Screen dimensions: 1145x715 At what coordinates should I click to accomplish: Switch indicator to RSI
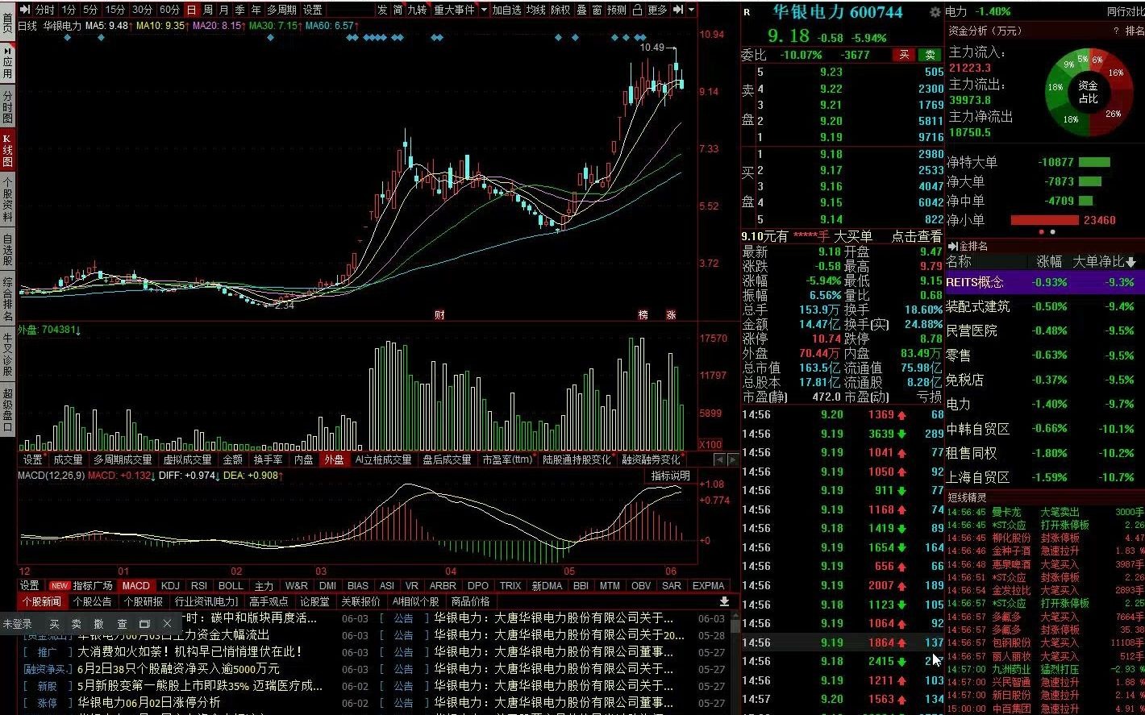(199, 586)
